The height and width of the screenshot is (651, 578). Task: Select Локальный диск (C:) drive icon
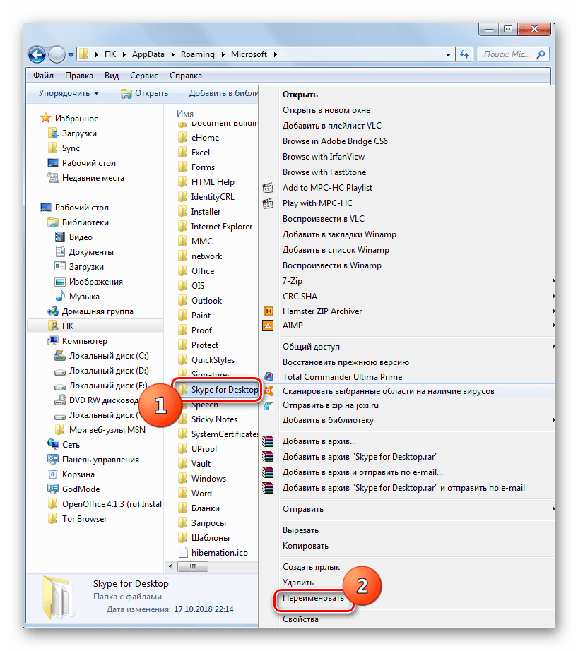coord(60,356)
